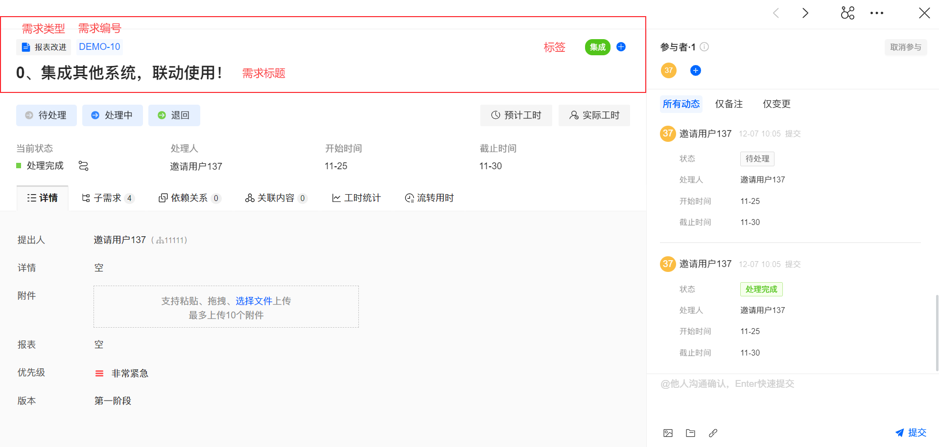The image size is (939, 447).
Task: Click the insert image icon
Action: tap(668, 433)
